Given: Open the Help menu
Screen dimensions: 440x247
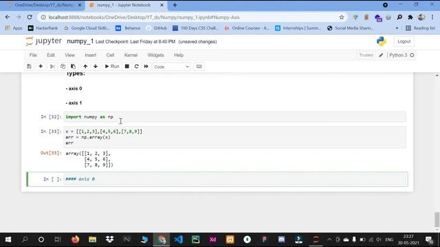Looking at the screenshot, I should 179,55.
